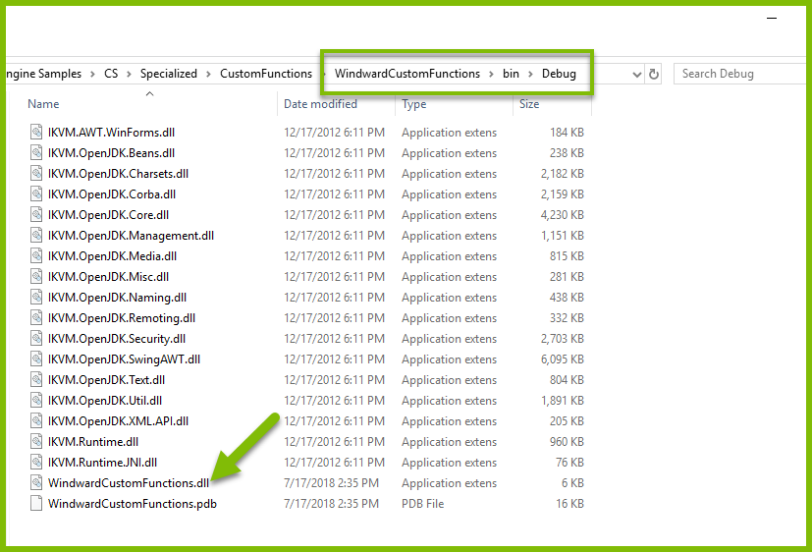Open the address bar history dropdown
The image size is (812, 552).
coord(637,75)
